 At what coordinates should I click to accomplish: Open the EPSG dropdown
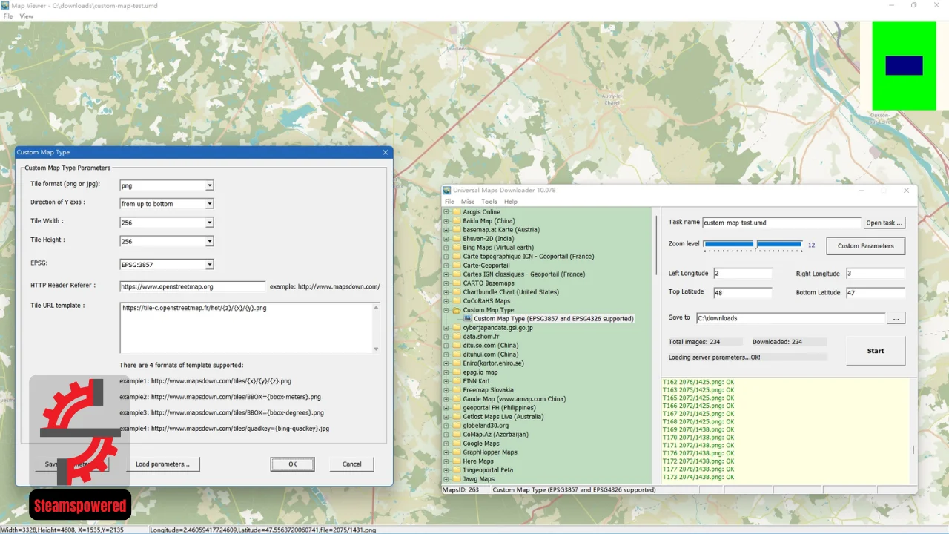pyautogui.click(x=210, y=264)
